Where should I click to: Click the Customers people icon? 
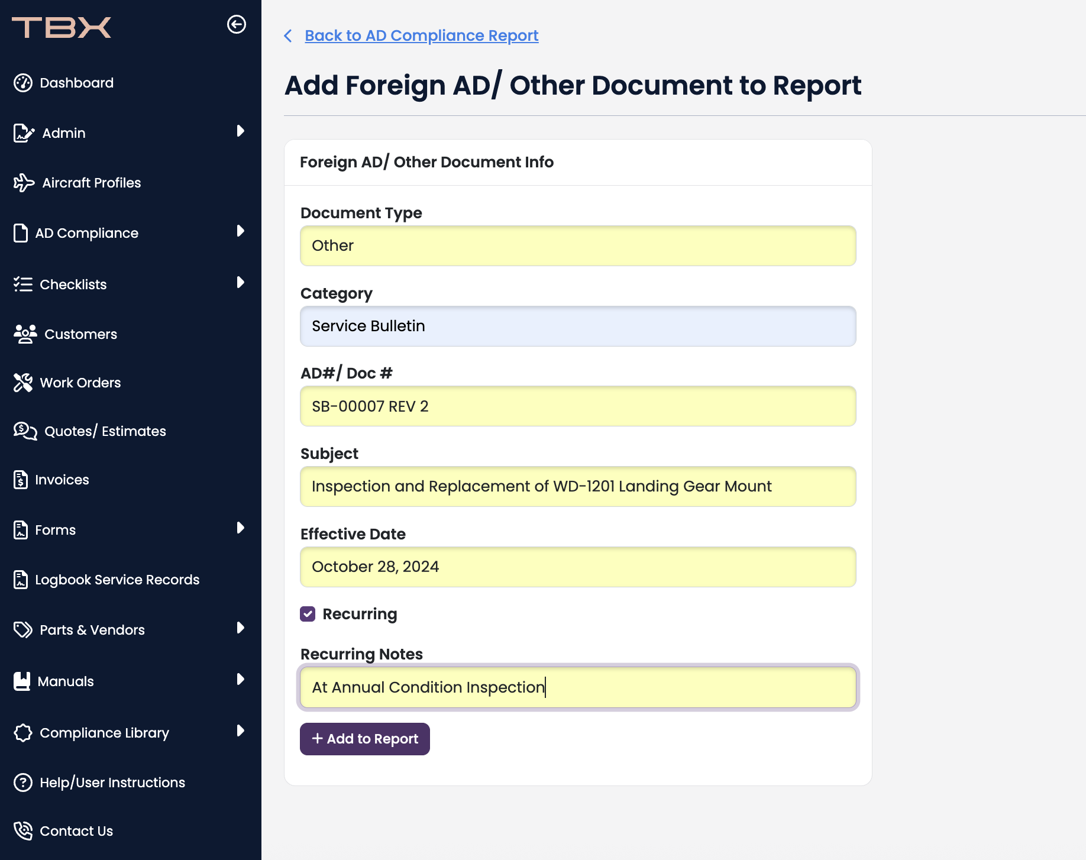click(25, 334)
